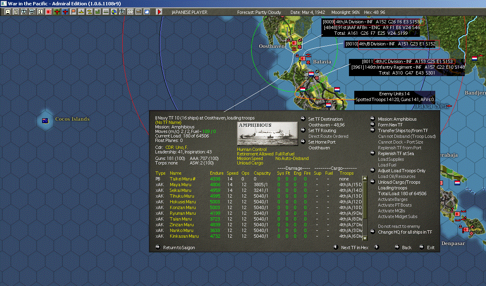Click Adjust Load Troops Only
The height and width of the screenshot is (286, 486).
point(402,171)
